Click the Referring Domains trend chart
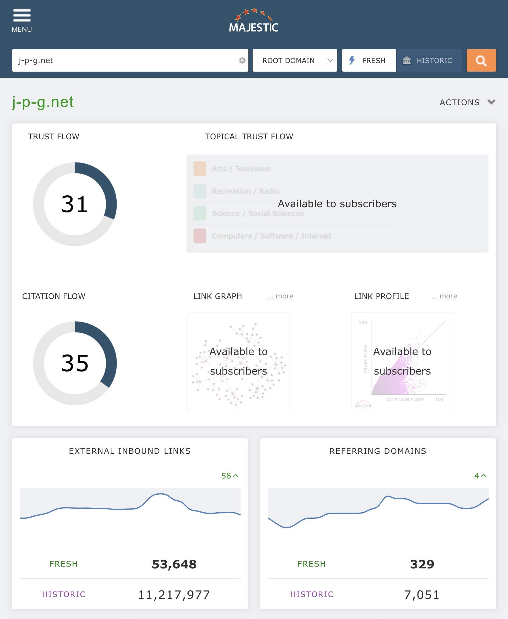 tap(378, 508)
